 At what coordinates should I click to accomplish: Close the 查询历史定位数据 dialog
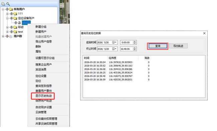coord(204,33)
